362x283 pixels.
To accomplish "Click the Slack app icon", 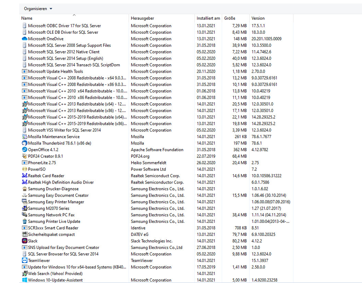I will click(25, 241).
